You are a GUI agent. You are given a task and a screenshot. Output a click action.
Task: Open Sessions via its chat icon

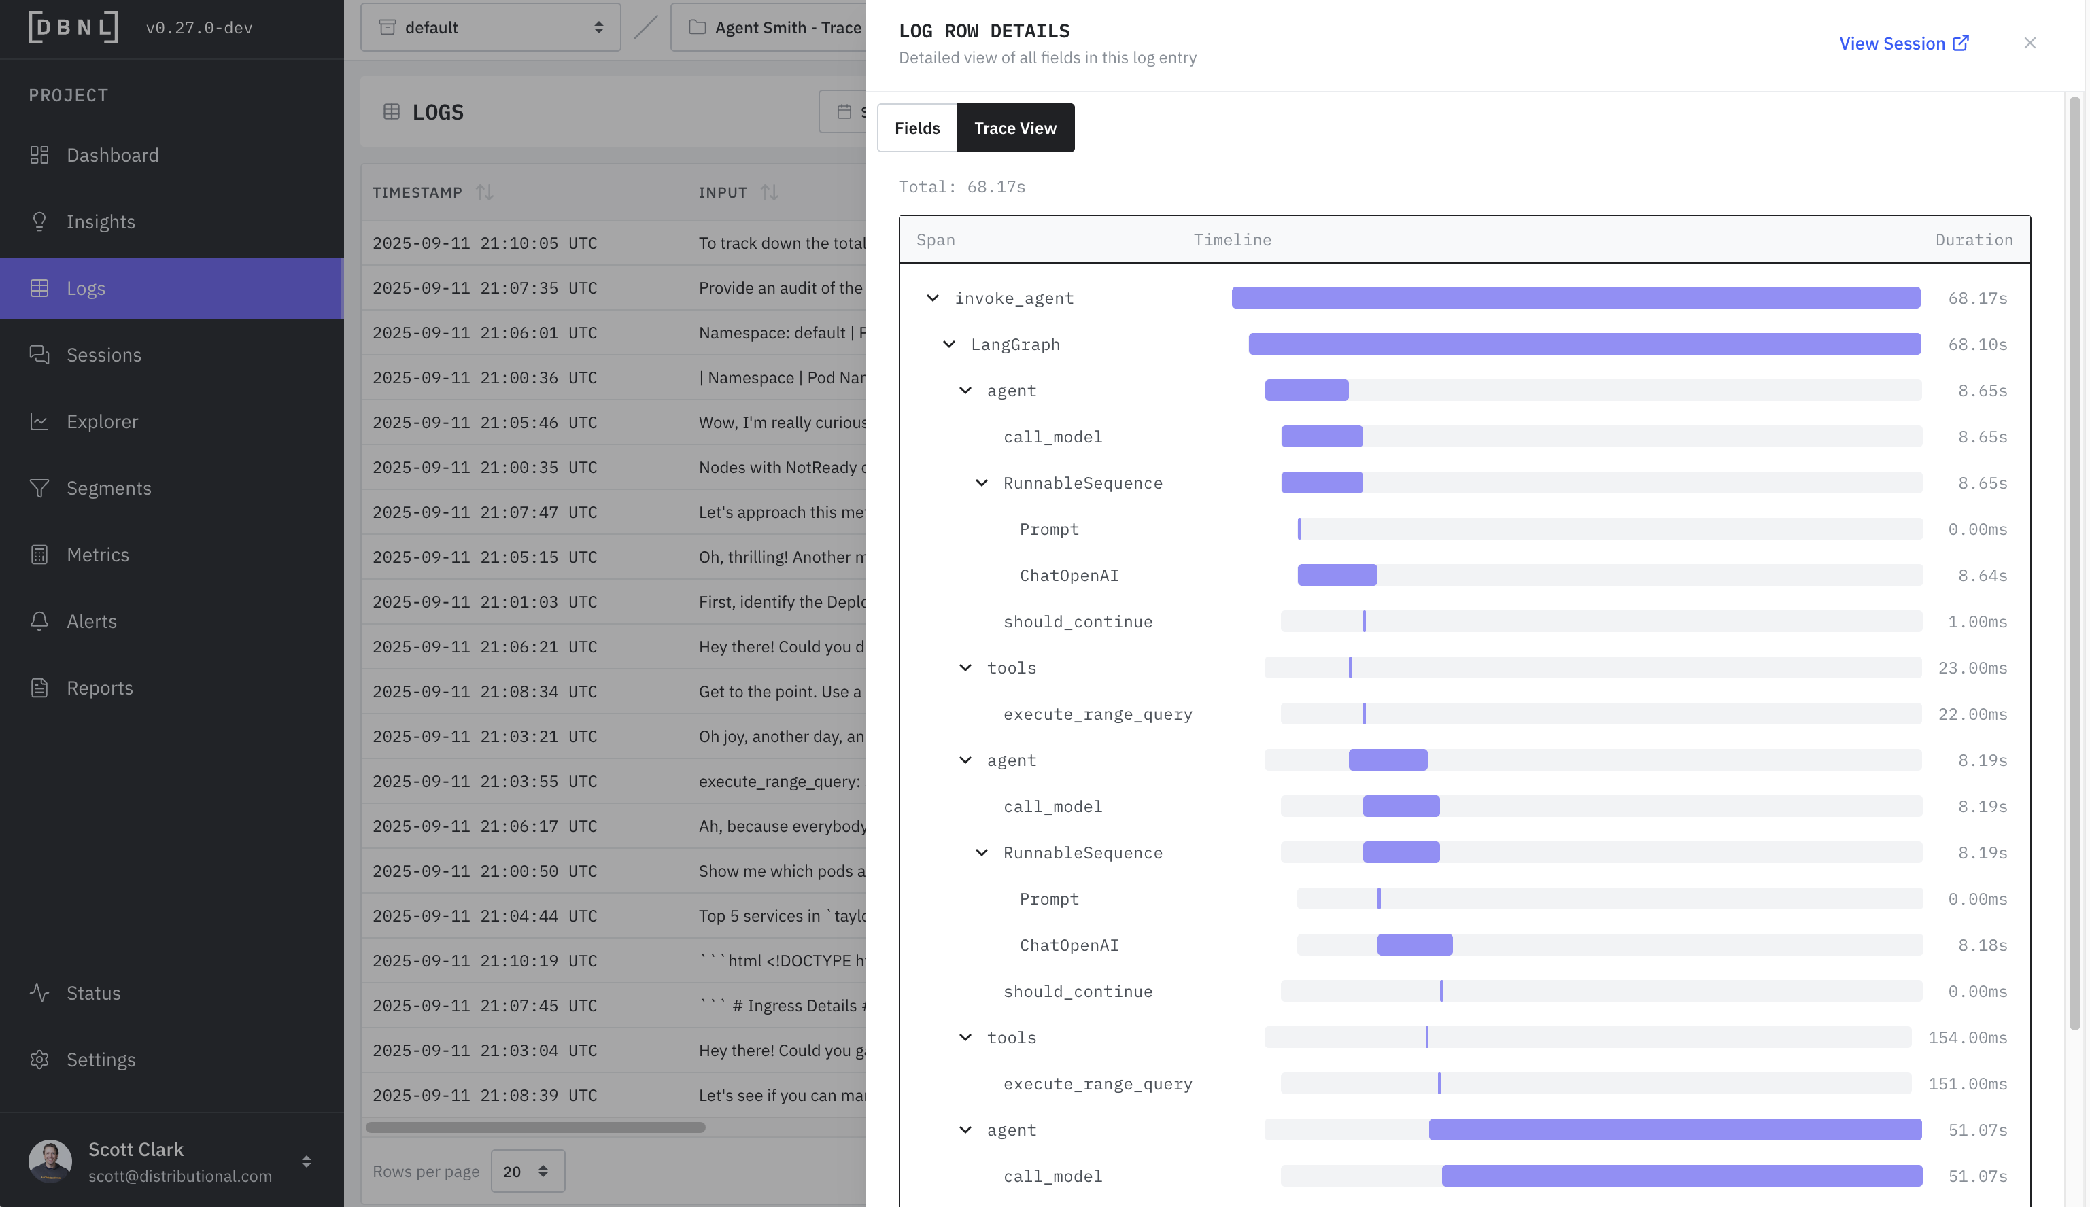coord(39,355)
